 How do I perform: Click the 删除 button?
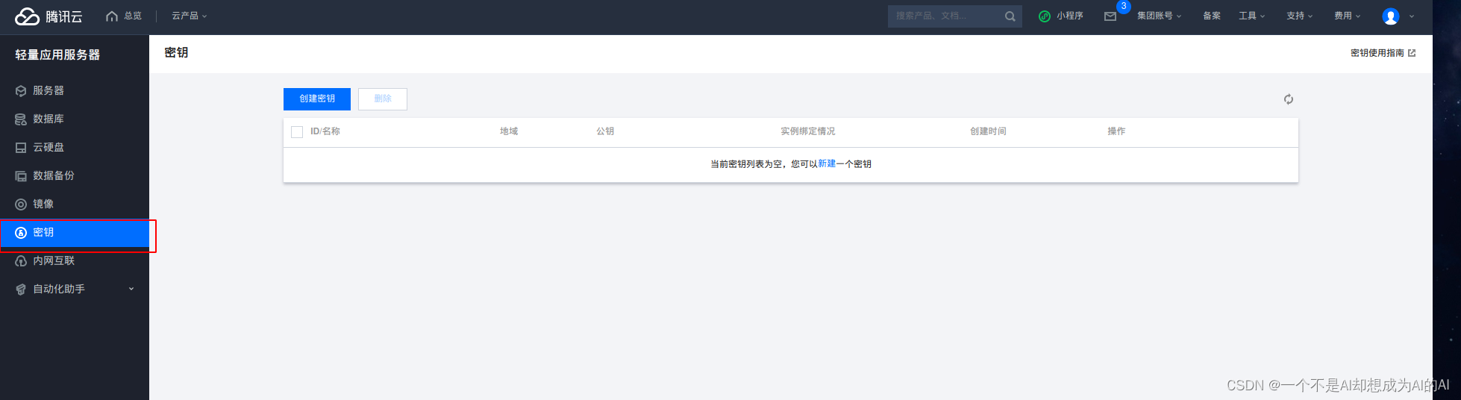coord(383,99)
